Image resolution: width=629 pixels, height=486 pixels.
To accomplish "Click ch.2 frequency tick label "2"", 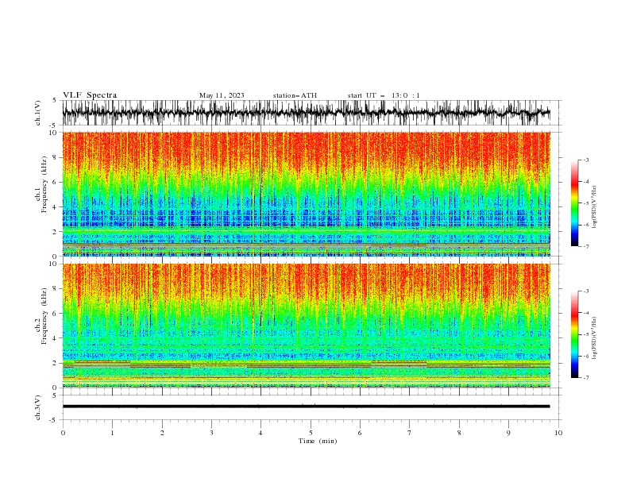I will point(55,363).
